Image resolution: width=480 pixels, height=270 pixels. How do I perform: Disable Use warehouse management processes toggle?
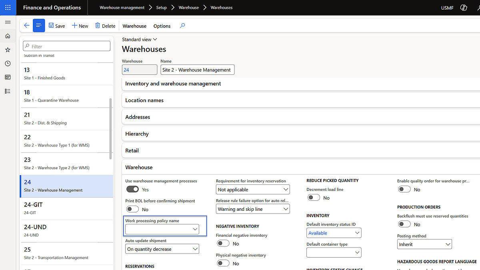(x=132, y=189)
